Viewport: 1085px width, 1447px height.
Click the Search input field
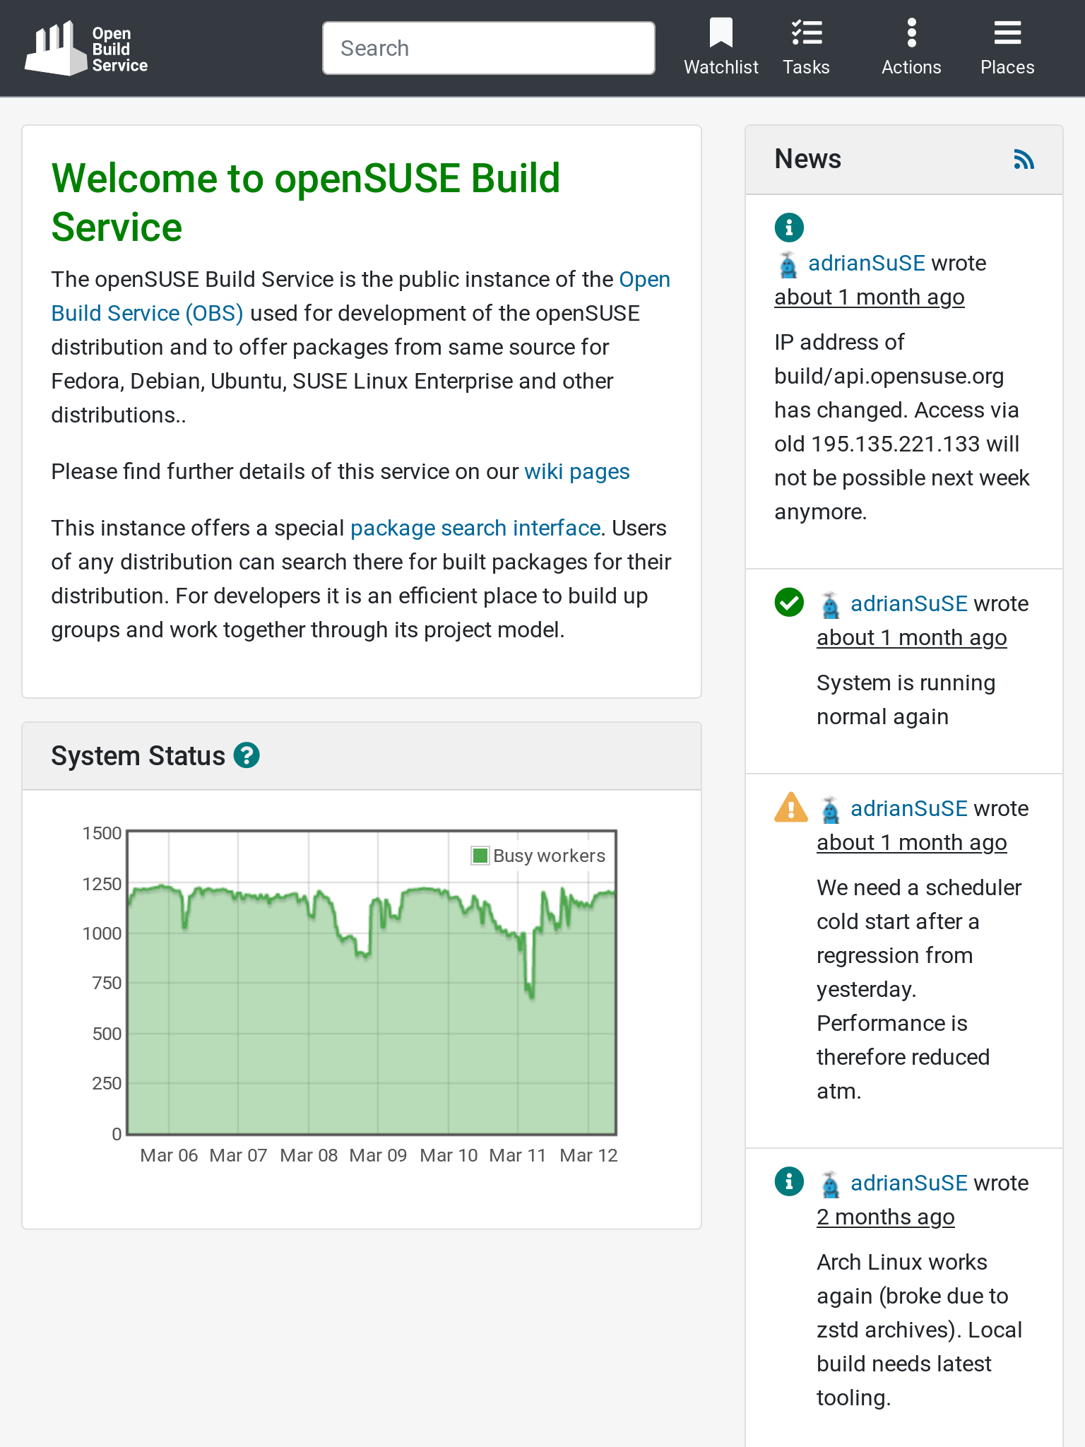488,48
